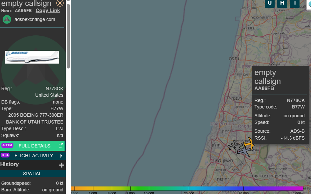The width and height of the screenshot is (311, 194).
Task: Click the tooltip RSSI value -14.3 dBFS
Action: point(293,138)
